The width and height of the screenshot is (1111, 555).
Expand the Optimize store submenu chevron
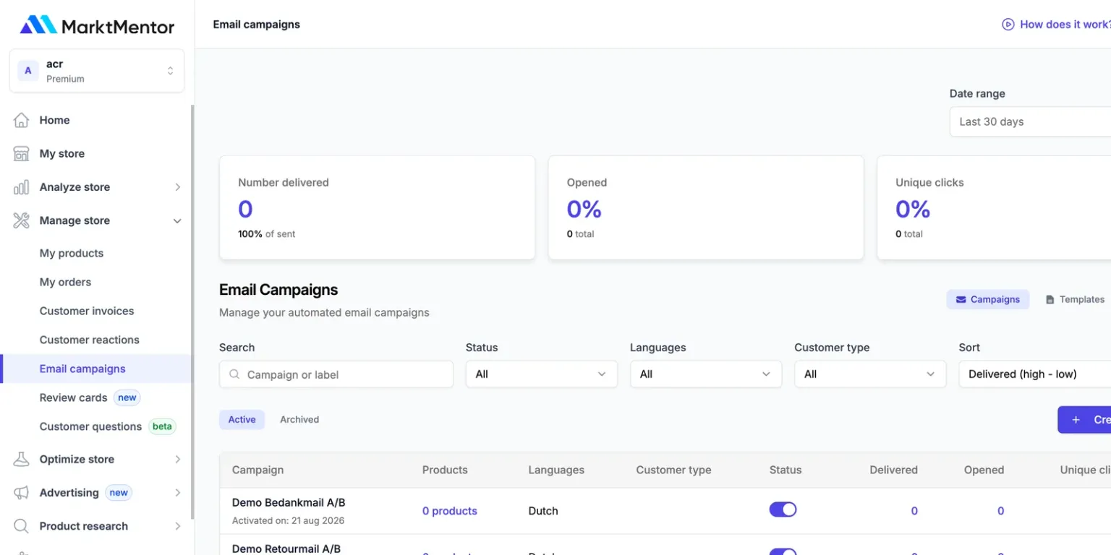click(177, 459)
